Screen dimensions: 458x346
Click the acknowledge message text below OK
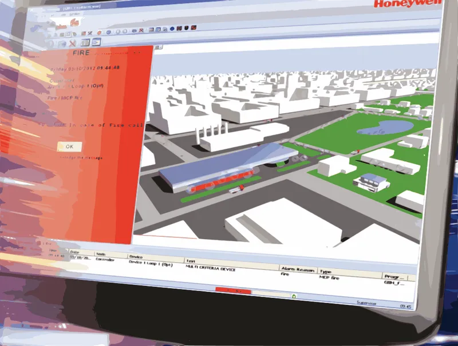point(81,156)
